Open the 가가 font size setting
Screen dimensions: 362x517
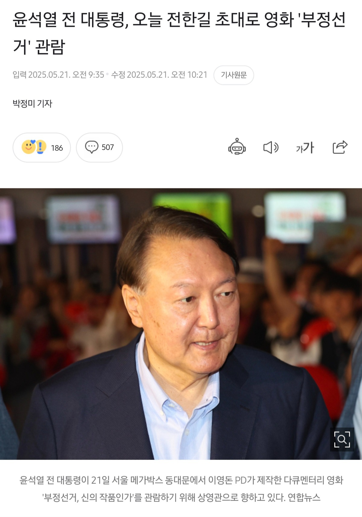tap(305, 148)
